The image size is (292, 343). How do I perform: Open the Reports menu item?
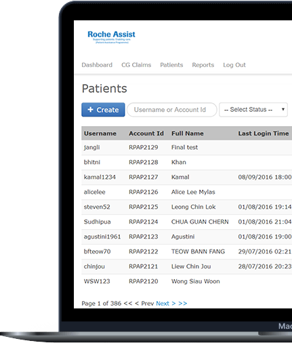pos(203,65)
